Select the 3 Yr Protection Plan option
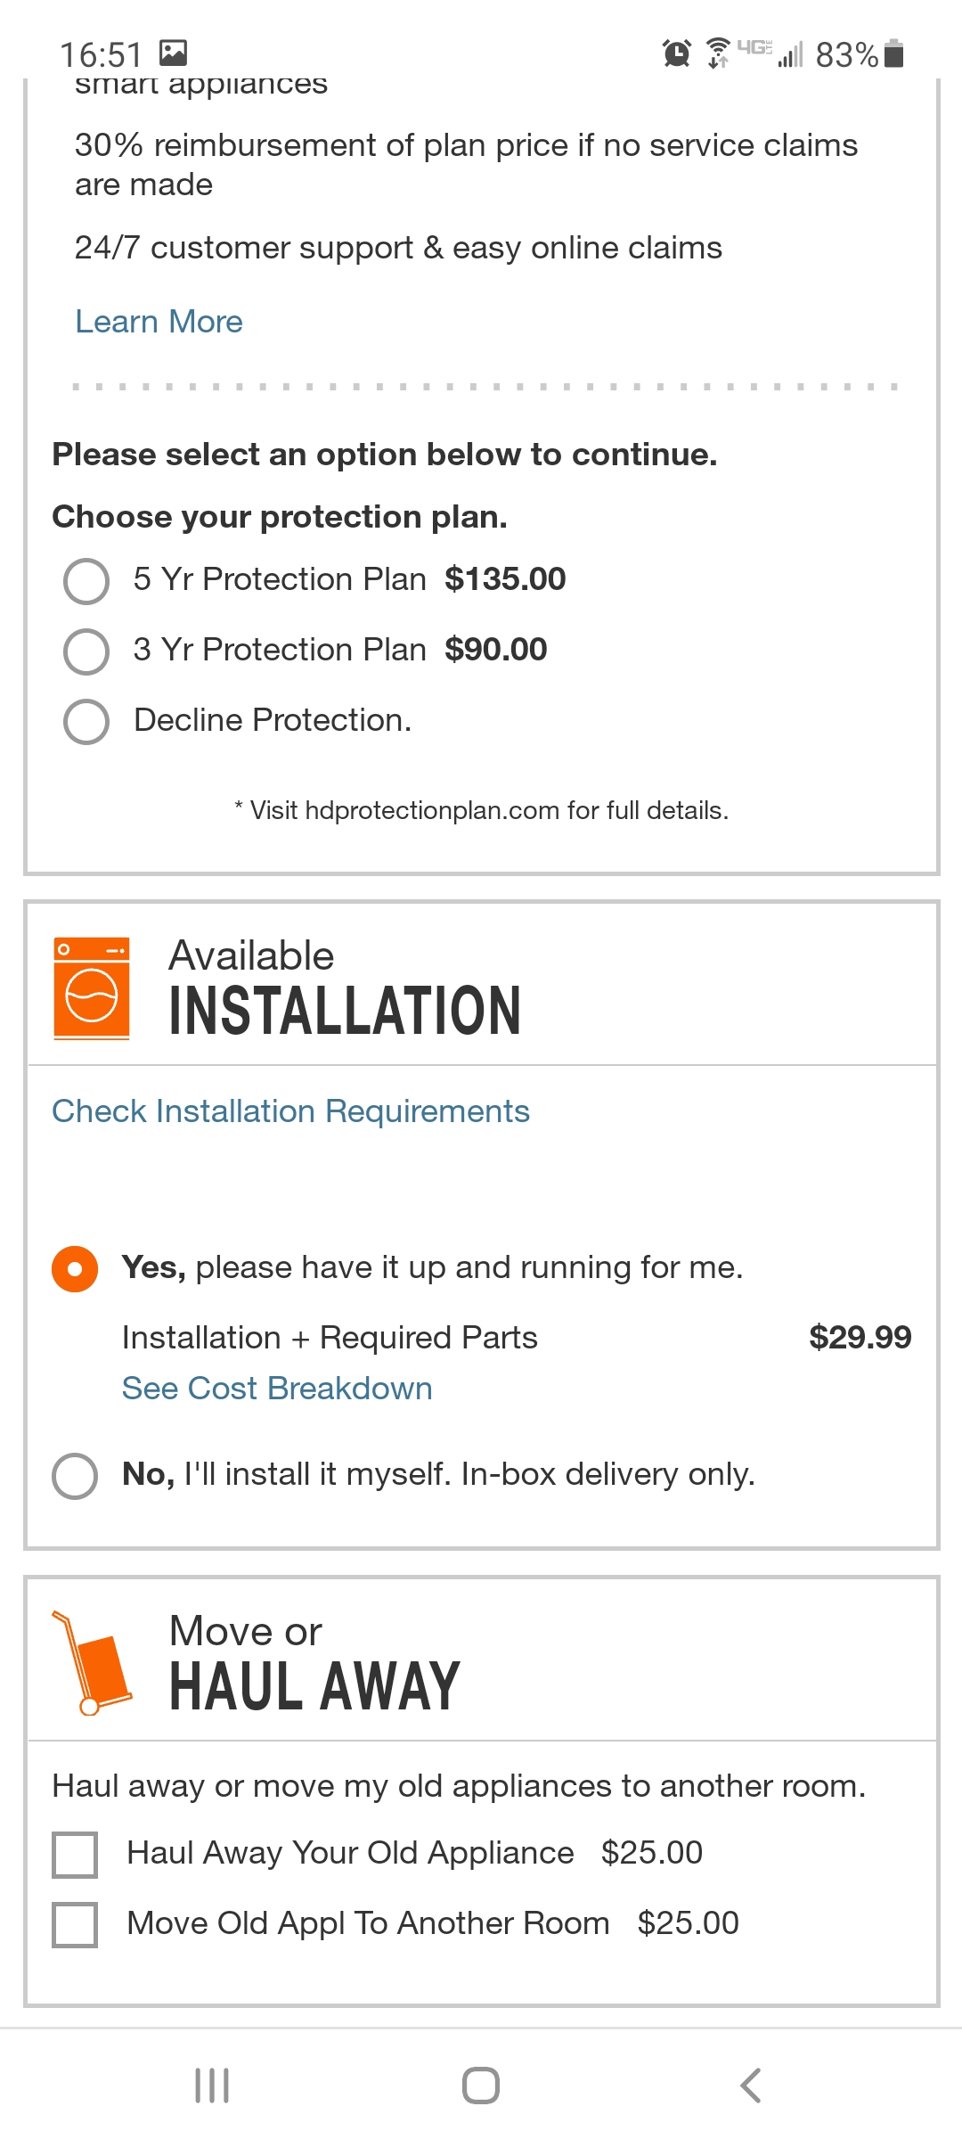The width and height of the screenshot is (962, 2139). point(86,652)
